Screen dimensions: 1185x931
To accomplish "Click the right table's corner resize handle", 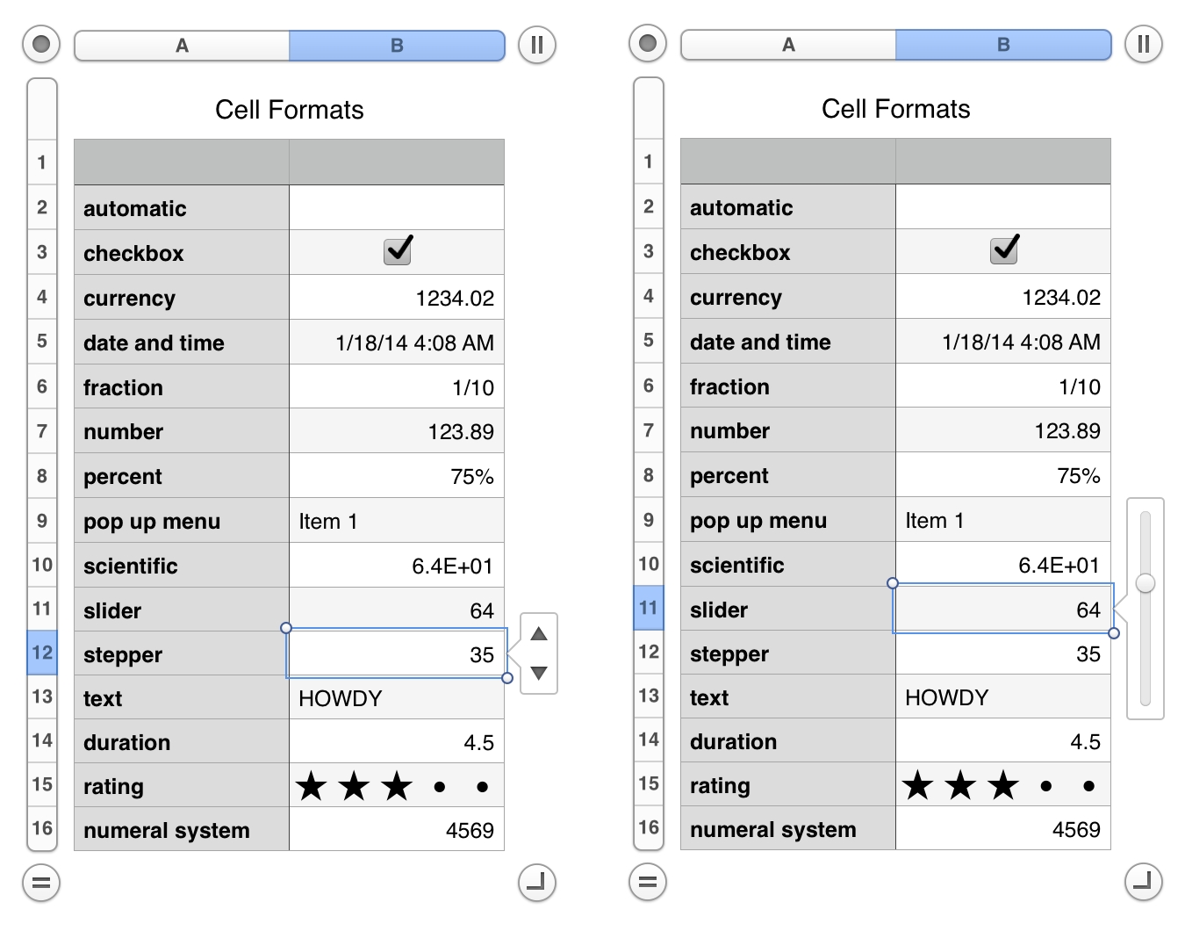I will tap(1144, 882).
